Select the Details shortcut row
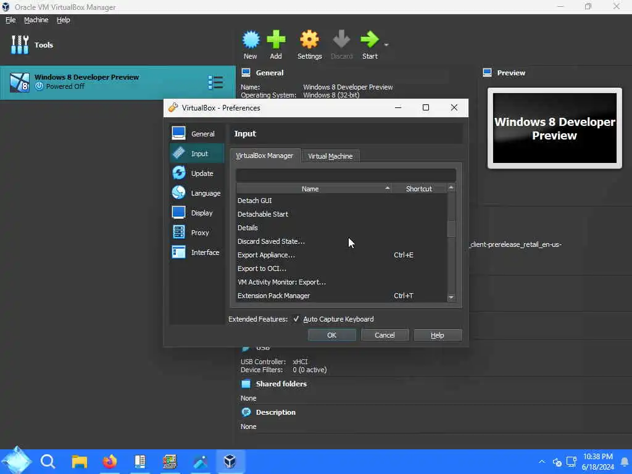This screenshot has width=632, height=474. [x=341, y=228]
